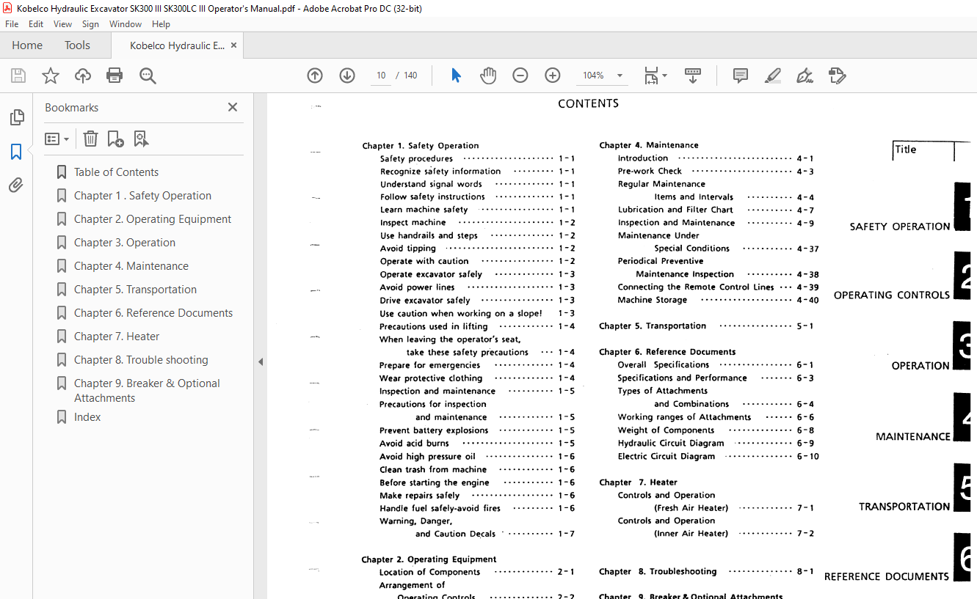Switch to the Home tab

(27, 45)
